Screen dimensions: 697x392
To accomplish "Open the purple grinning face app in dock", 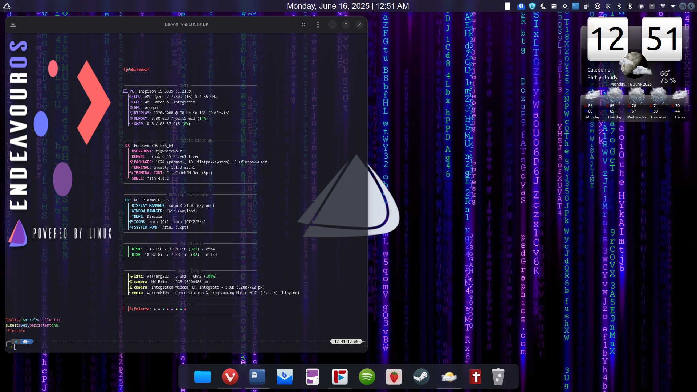I will pyautogui.click(x=312, y=377).
